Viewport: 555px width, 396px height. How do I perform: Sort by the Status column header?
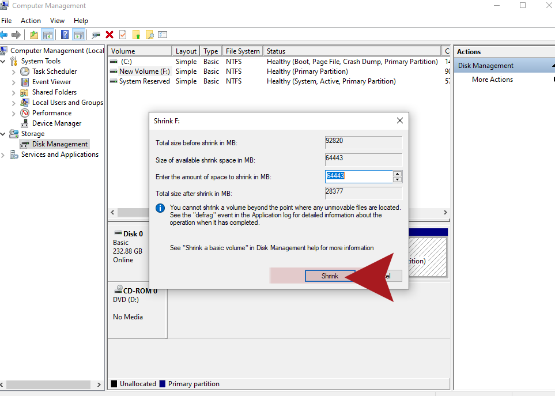[x=352, y=51]
